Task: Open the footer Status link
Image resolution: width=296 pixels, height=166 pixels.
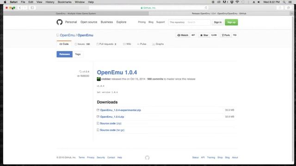Action: pos(195,158)
